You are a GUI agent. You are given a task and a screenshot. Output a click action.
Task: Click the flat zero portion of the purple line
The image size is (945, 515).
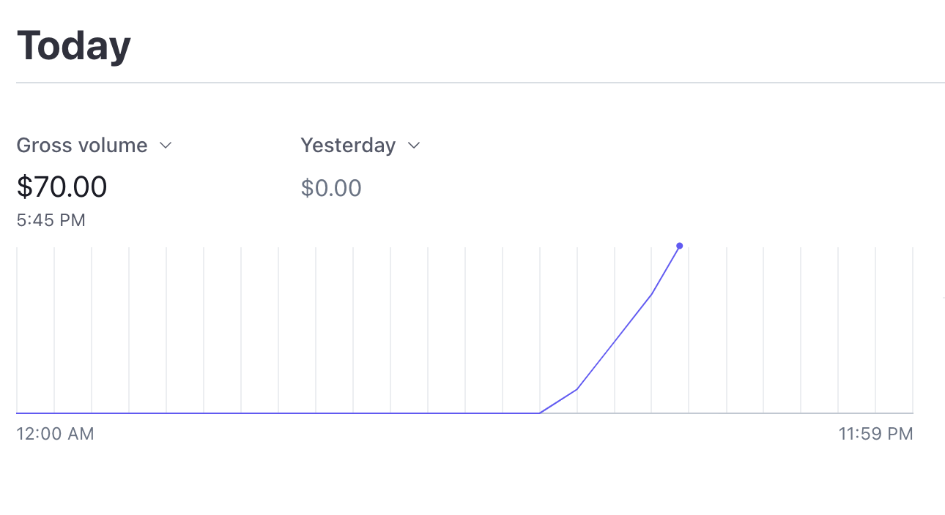(x=278, y=413)
